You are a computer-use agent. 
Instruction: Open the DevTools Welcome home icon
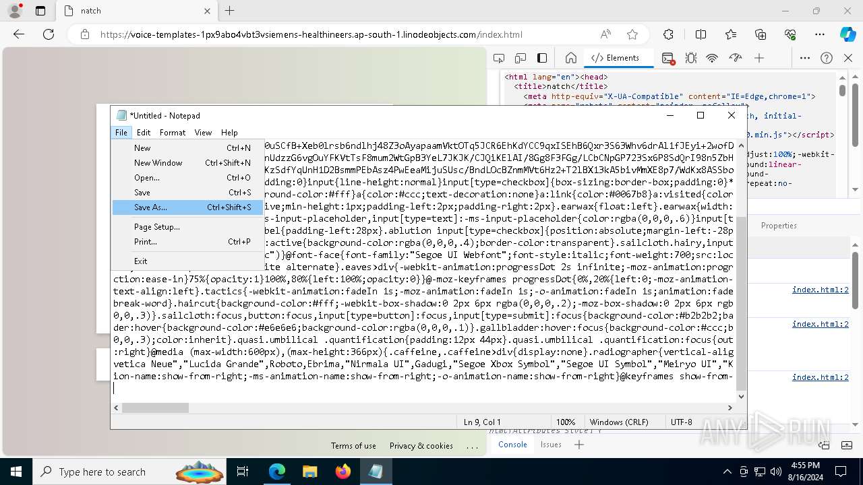(571, 58)
